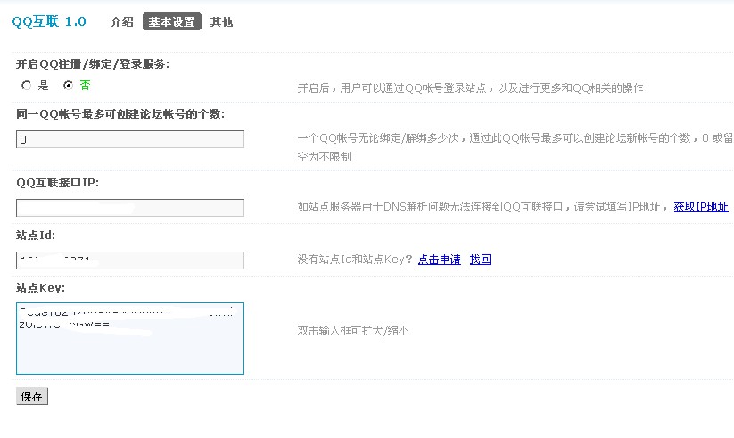Open the 找回 link
This screenshot has width=734, height=438.
(x=481, y=260)
